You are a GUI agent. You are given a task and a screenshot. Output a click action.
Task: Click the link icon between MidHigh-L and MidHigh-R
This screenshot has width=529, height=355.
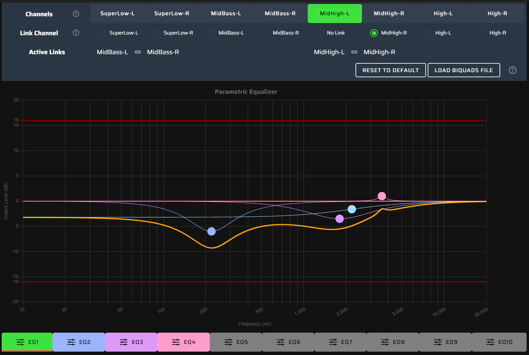click(x=354, y=52)
